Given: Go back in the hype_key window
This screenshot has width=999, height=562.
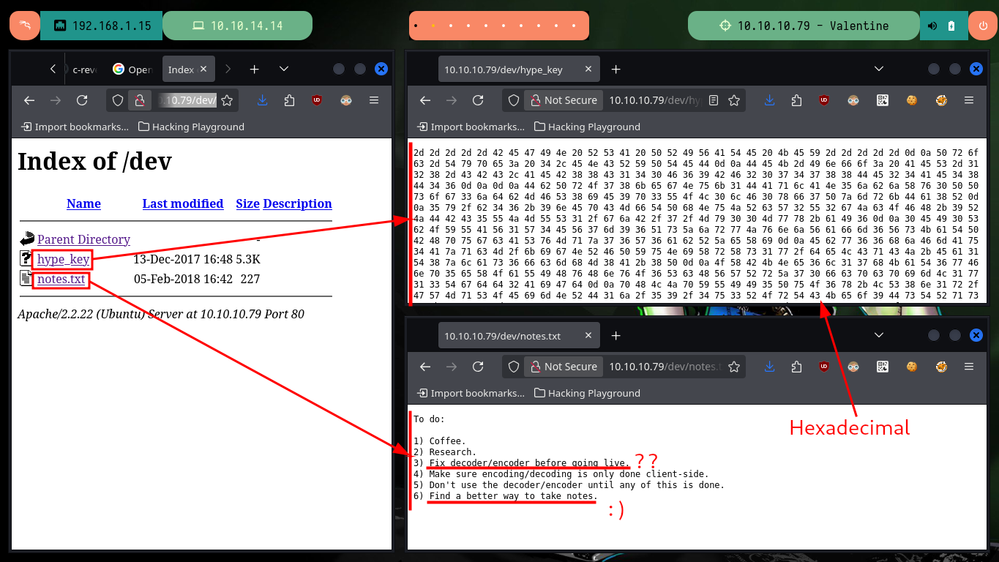Looking at the screenshot, I should (425, 100).
